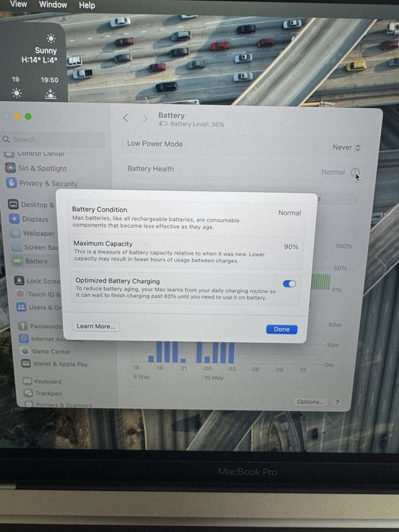Go back with the left chevron
Screen dimensions: 399x532
tap(125, 118)
